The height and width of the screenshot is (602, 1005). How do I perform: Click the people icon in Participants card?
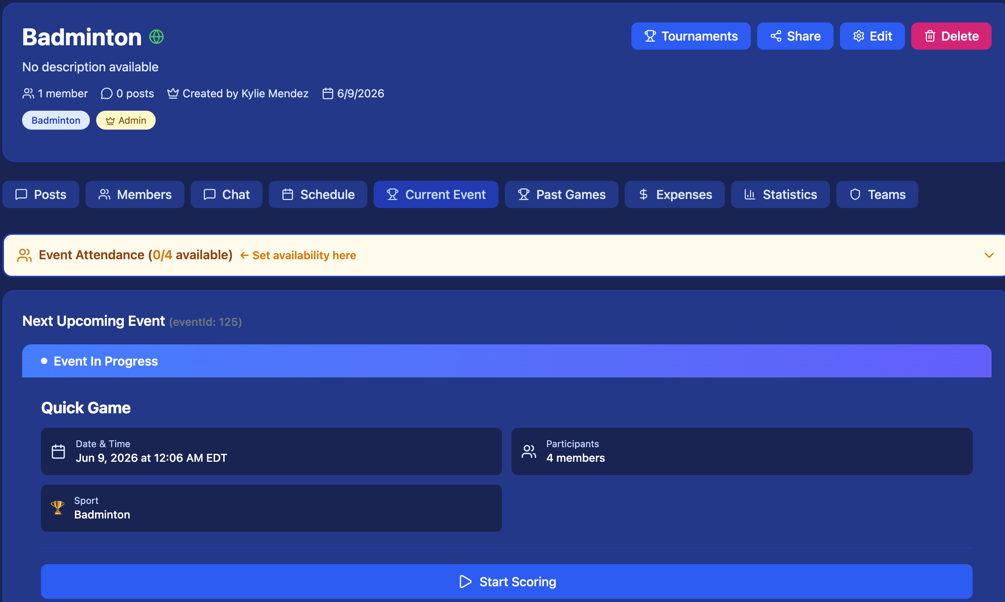point(529,451)
